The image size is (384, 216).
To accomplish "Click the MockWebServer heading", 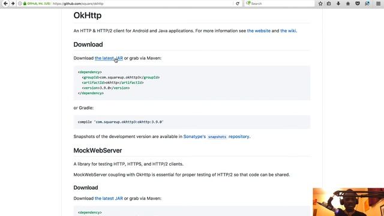I will (x=98, y=151).
